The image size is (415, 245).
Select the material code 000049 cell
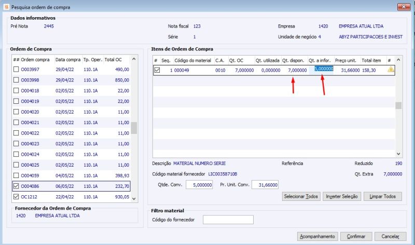182,70
